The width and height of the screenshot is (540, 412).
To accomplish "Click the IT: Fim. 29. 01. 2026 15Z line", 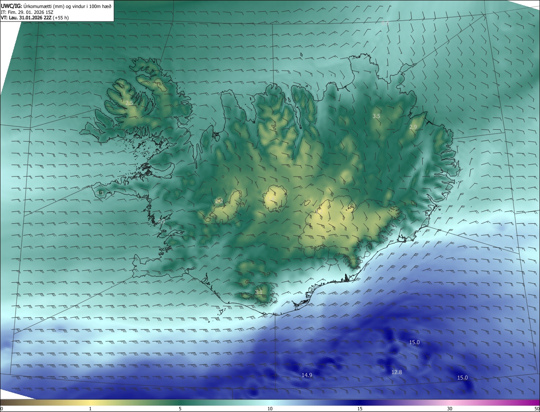I will pos(27,12).
